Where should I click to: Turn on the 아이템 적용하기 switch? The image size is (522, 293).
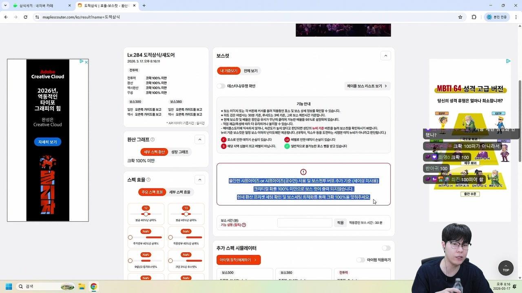[361, 260]
